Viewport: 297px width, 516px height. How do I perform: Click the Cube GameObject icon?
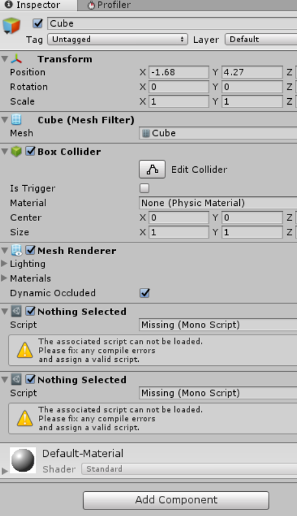tap(12, 25)
